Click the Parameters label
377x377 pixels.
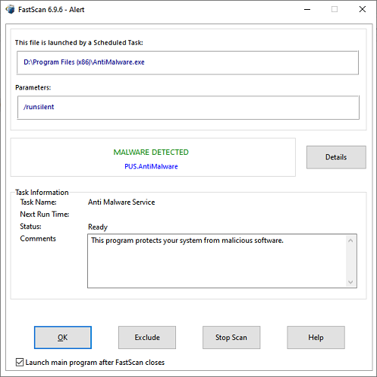(33, 87)
